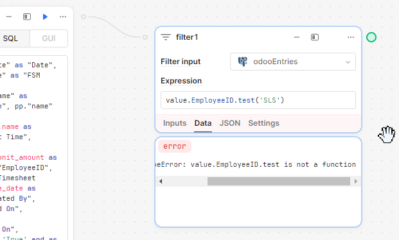Open Filter input odooEntries dropdown

click(293, 62)
